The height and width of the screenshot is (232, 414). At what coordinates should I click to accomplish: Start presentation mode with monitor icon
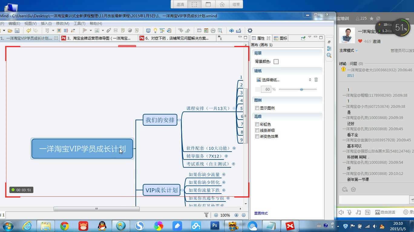click(148, 31)
